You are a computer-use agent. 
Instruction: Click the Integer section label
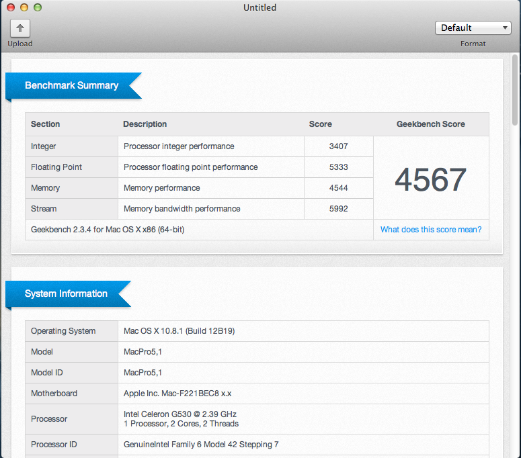[x=43, y=146]
